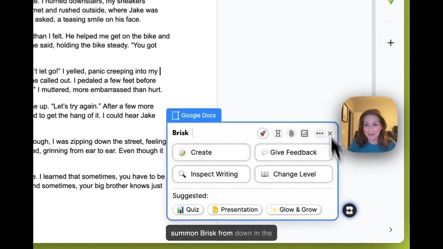Close the Brisk panel
The image size is (443, 249).
click(x=330, y=133)
